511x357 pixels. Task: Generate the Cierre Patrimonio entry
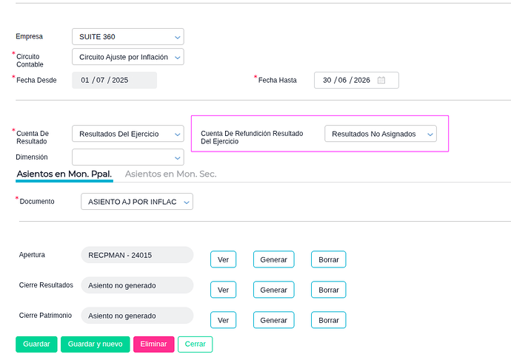tap(274, 320)
